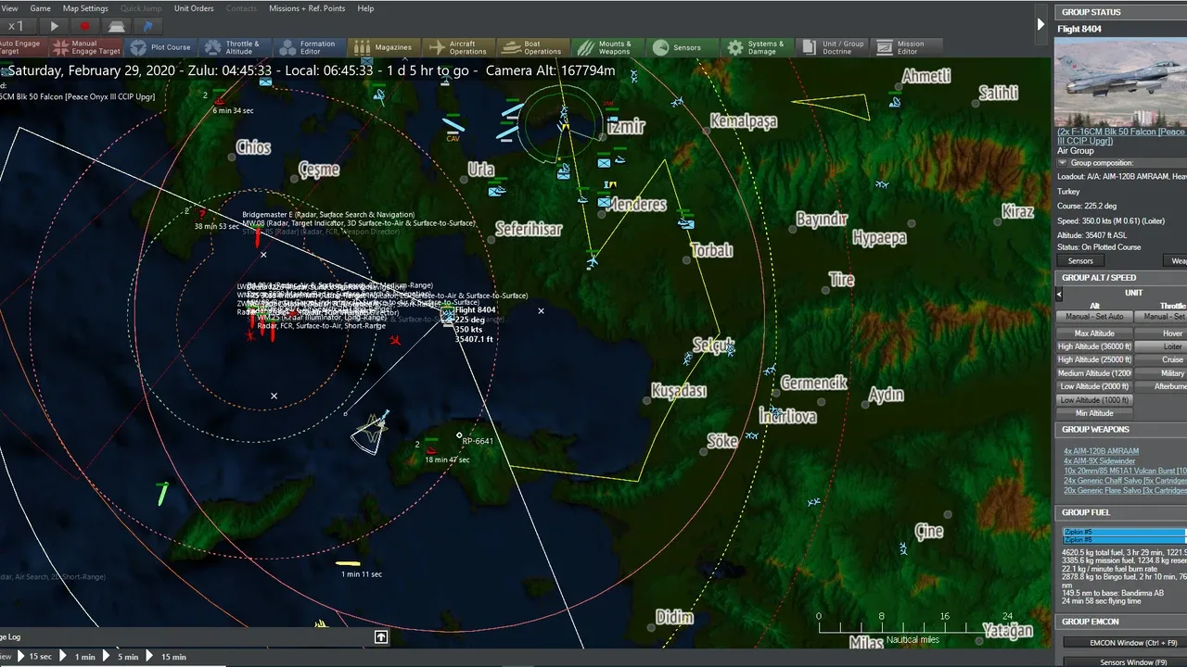
Task: Expand the message log with up arrow
Action: point(381,636)
